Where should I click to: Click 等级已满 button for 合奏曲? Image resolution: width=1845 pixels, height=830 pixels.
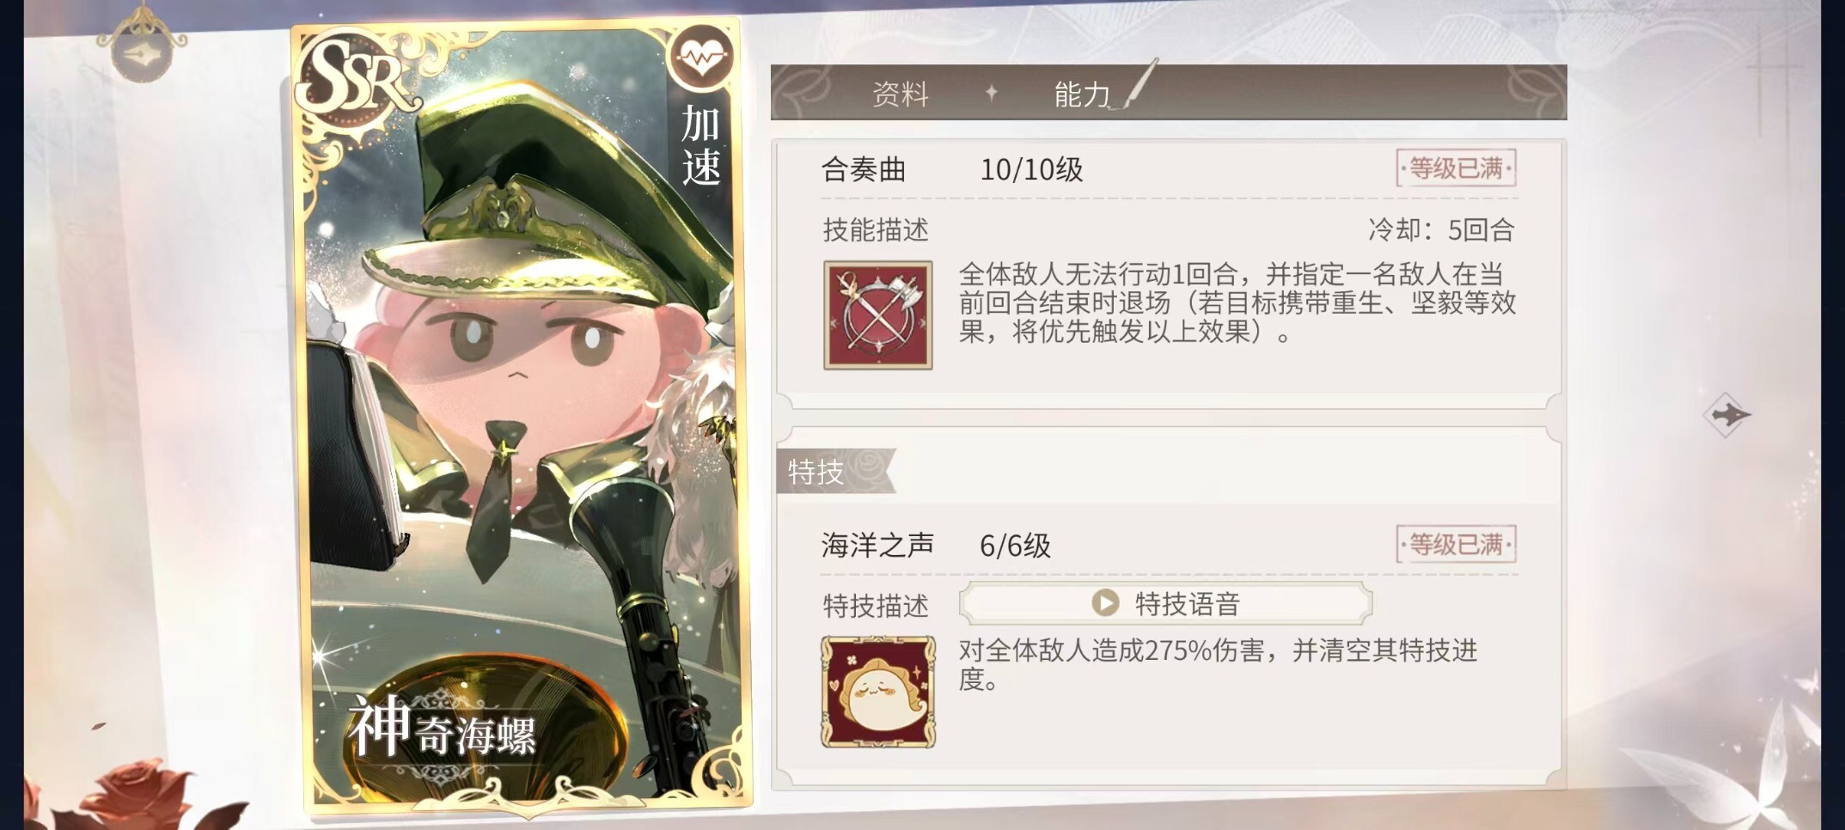coord(1455,168)
